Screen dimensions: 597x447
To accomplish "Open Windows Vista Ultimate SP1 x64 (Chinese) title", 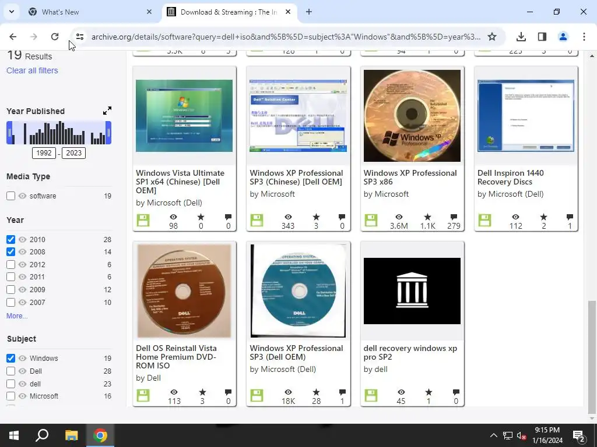I will (180, 182).
